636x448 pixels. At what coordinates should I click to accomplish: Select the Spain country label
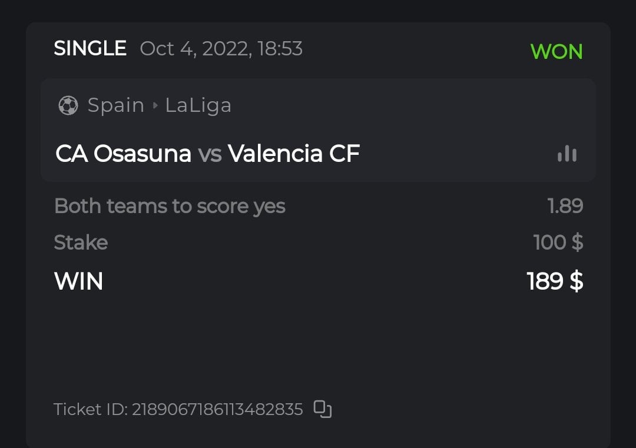(x=116, y=105)
